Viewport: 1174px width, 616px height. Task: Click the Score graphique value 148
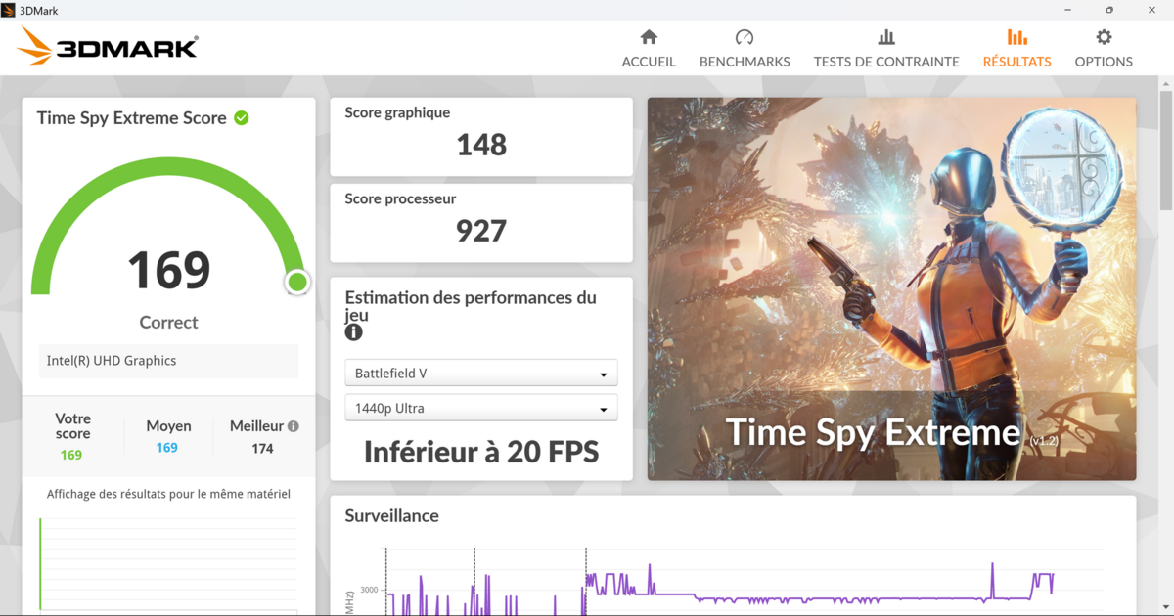[x=481, y=145]
